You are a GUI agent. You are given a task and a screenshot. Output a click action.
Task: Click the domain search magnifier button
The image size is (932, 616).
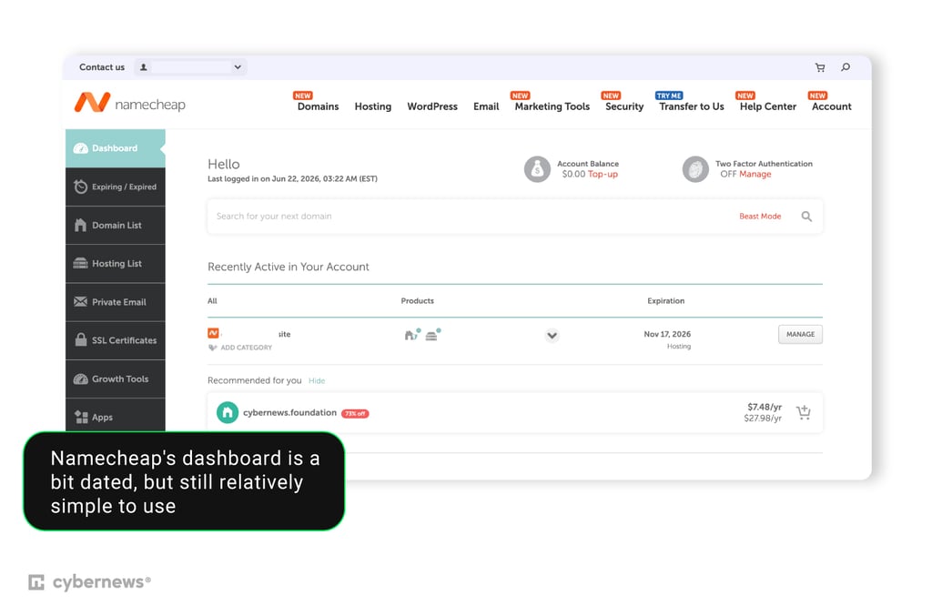pos(806,217)
